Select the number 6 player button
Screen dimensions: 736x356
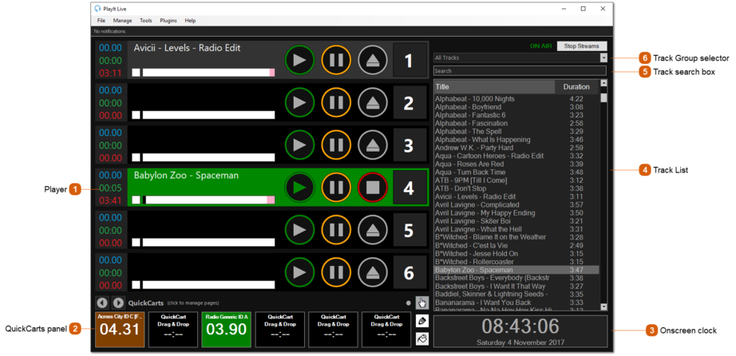410,272
